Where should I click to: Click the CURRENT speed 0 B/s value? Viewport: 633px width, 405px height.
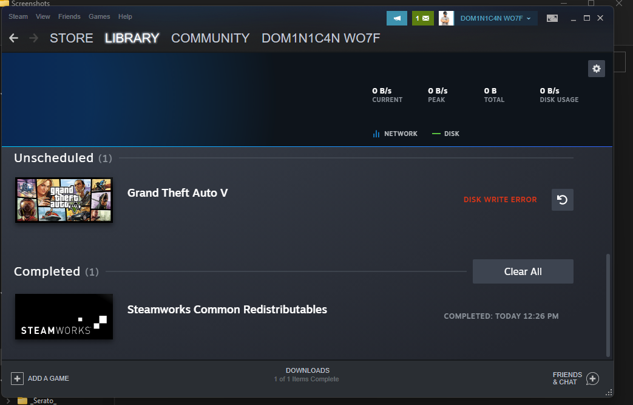tap(382, 91)
